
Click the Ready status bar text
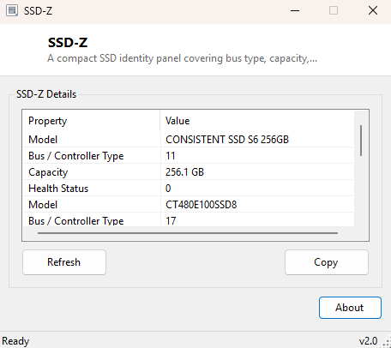(x=15, y=341)
